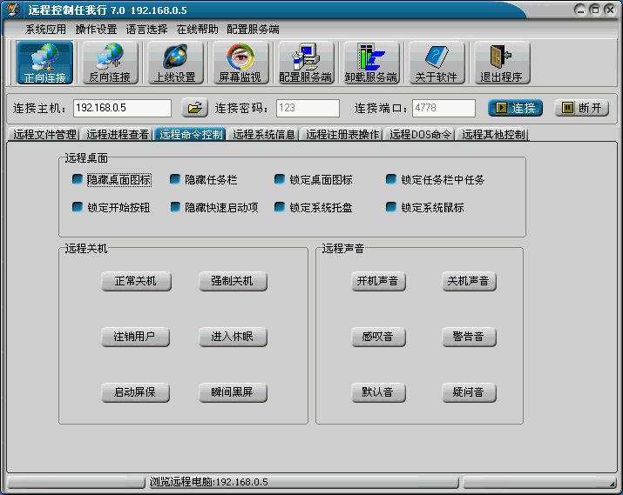Click the folder browse icon beside host field
The width and height of the screenshot is (623, 495).
point(194,108)
